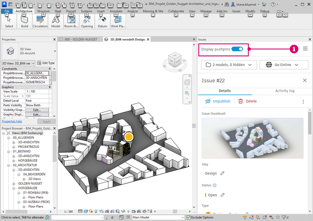313x221 pixels.
Task: Open the 2 models, 0 hidden dropdown
Action: point(229,65)
